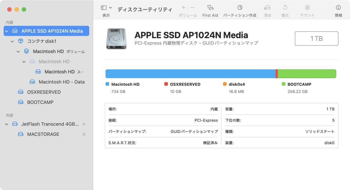This screenshot has width=350, height=190.
Task: Open the partition pie chart icon
Action: [x=240, y=8]
